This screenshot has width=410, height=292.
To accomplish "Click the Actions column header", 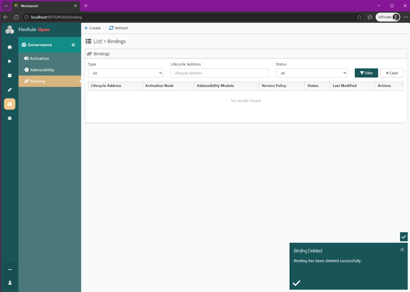I will (x=389, y=86).
